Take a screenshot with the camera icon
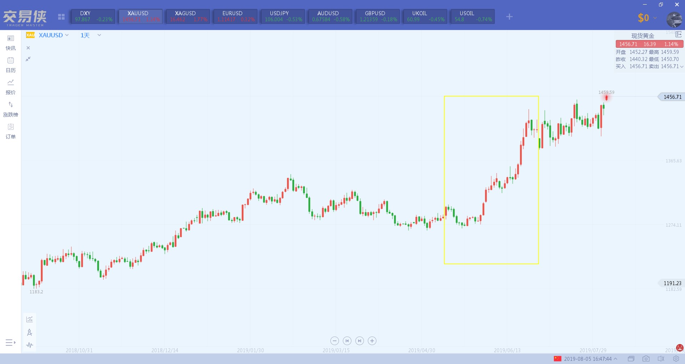The height and width of the screenshot is (364, 685). (646, 359)
